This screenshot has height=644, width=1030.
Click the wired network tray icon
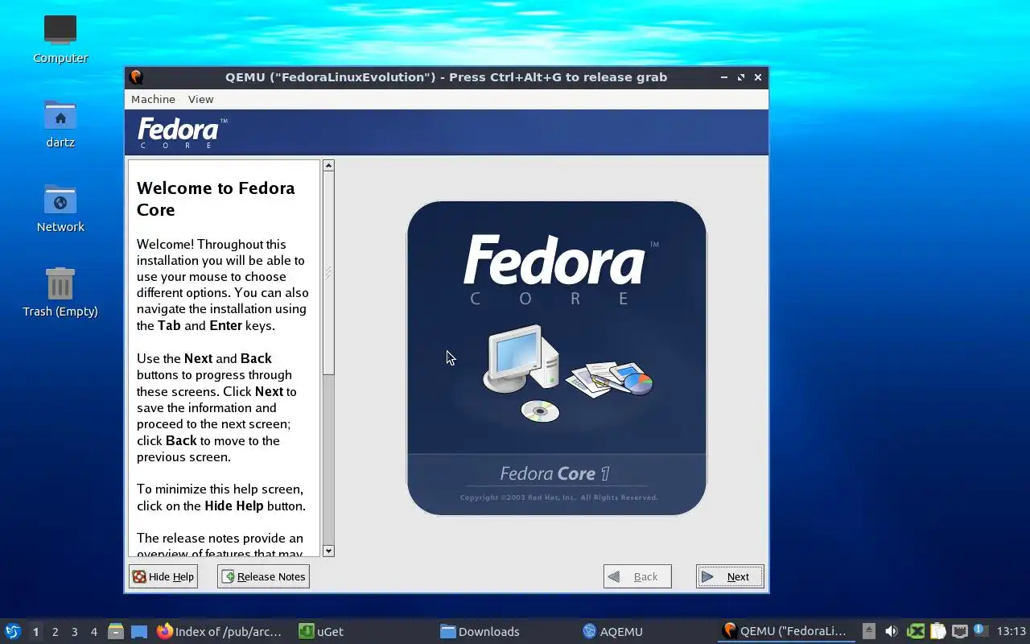[960, 631]
